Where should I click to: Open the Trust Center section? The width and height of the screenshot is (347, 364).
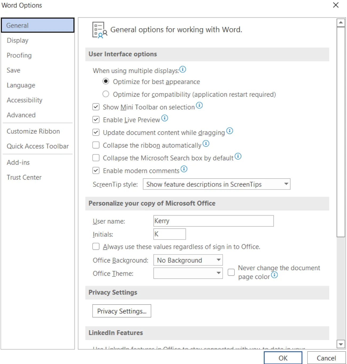[24, 177]
